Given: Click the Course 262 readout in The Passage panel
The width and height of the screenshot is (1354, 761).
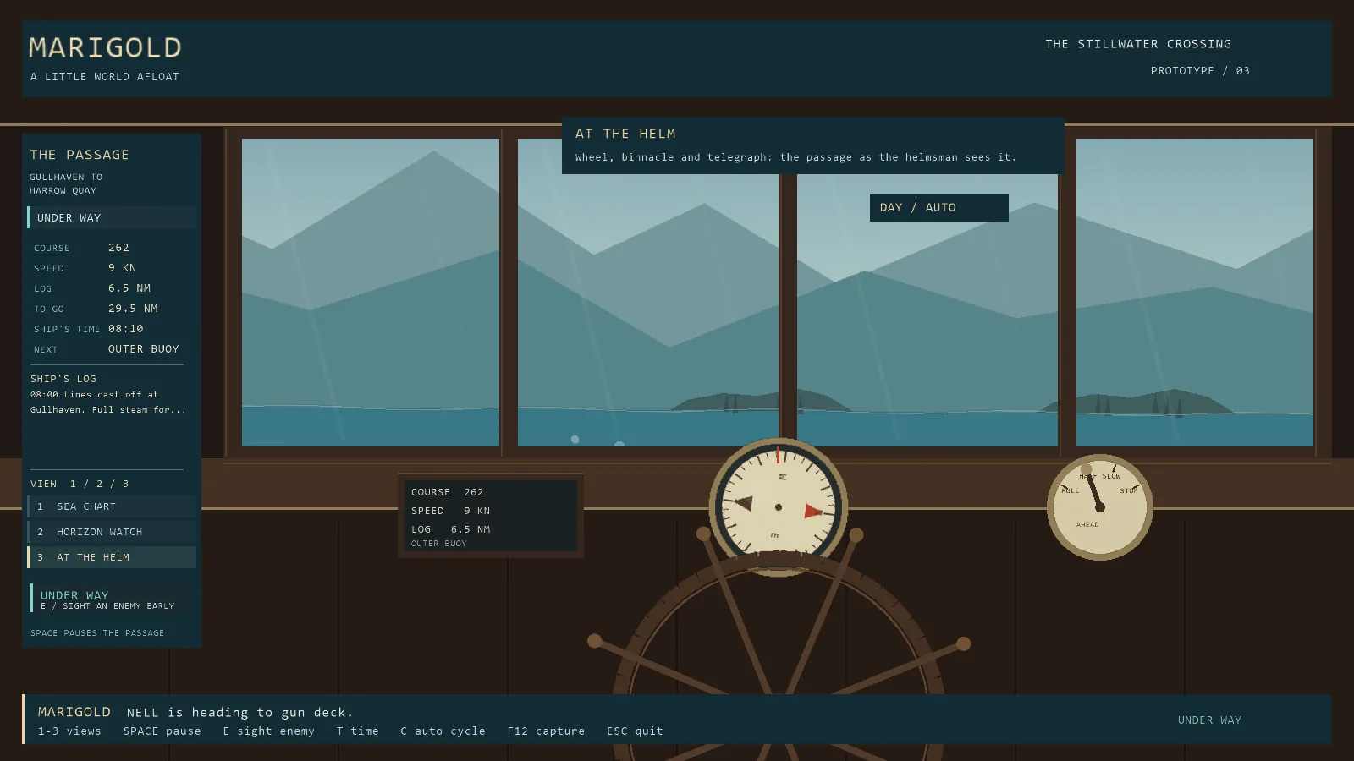Looking at the screenshot, I should (x=107, y=248).
